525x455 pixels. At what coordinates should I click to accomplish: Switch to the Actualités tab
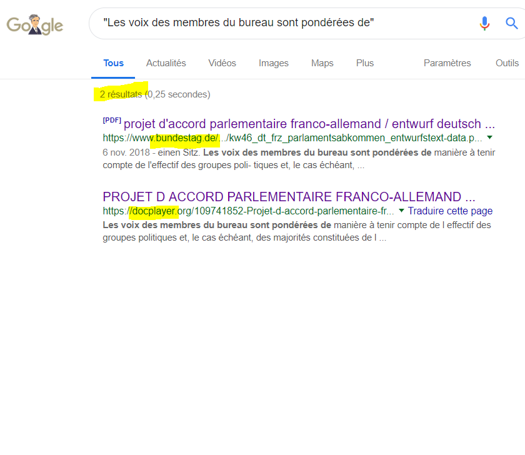(166, 63)
